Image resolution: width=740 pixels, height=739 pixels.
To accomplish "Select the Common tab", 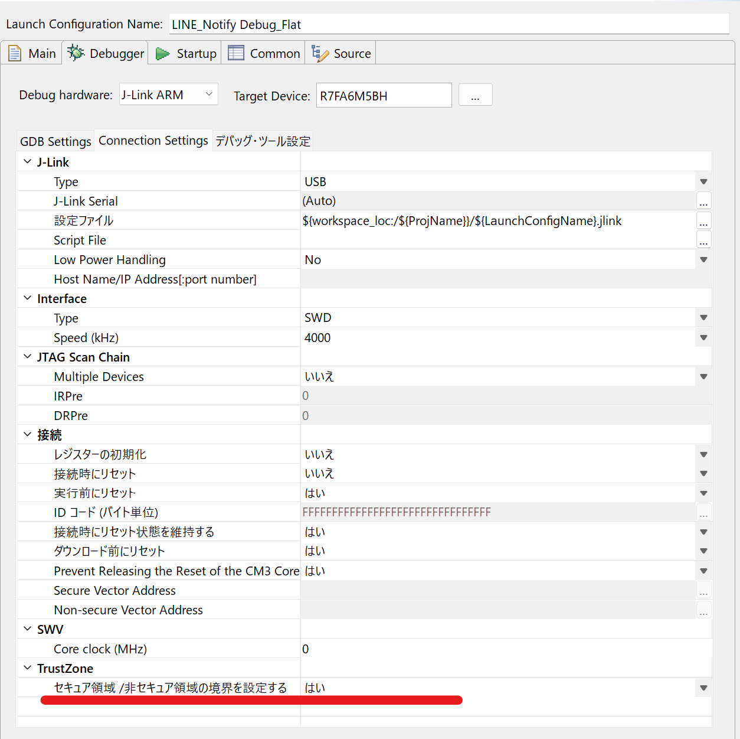I will [263, 53].
